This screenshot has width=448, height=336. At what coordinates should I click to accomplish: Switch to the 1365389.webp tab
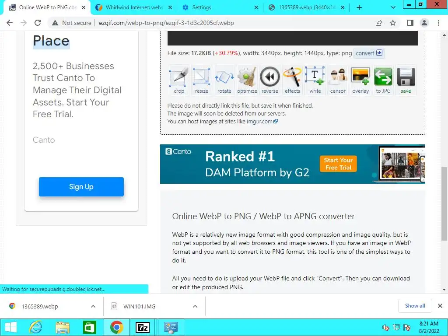(307, 7)
